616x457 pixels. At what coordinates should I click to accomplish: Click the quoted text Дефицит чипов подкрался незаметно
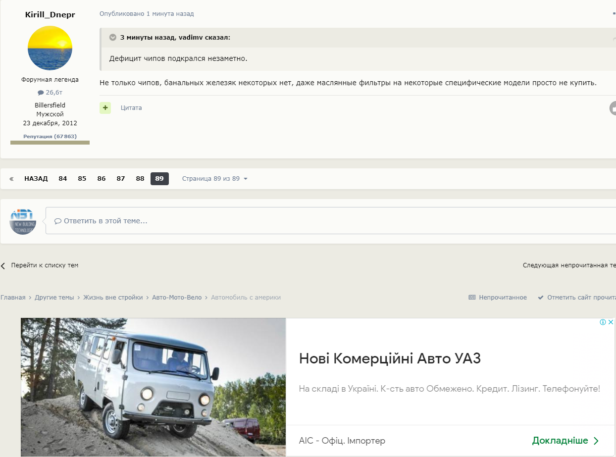point(178,59)
